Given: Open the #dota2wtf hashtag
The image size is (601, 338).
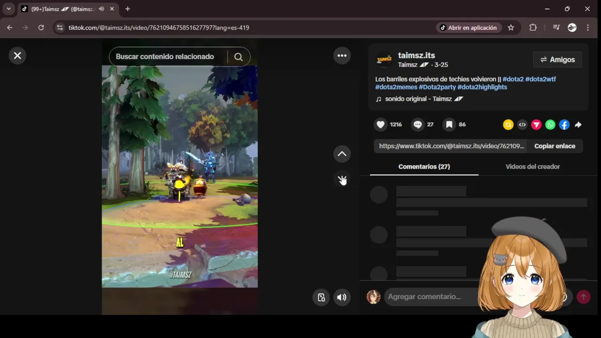Looking at the screenshot, I should click(x=540, y=79).
